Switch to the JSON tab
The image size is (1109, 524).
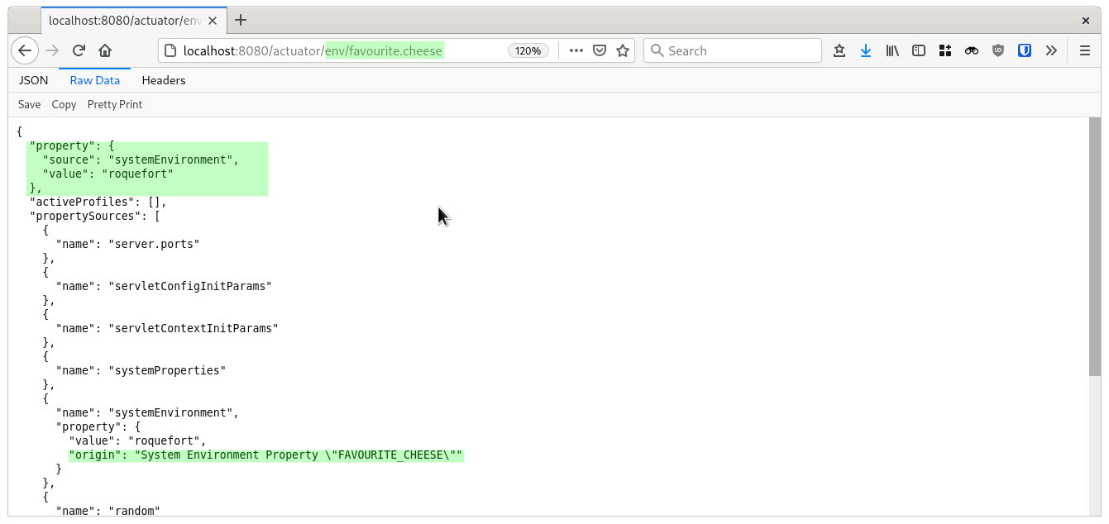[32, 80]
